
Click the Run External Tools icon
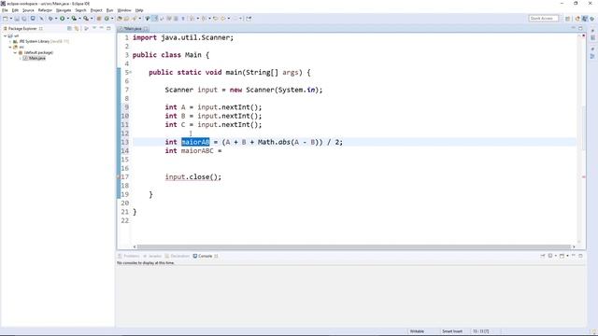point(86,19)
